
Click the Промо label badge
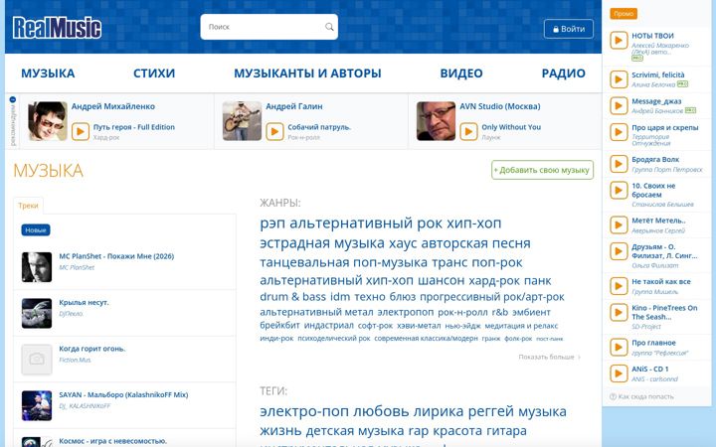624,14
